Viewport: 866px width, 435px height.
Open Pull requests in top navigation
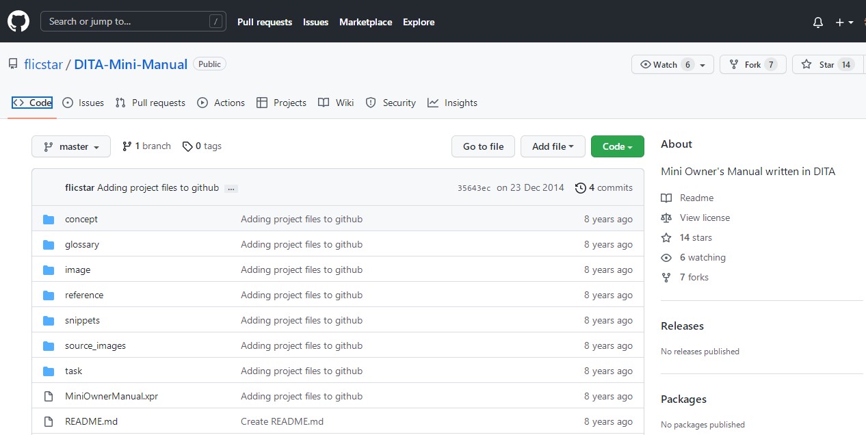(x=265, y=22)
